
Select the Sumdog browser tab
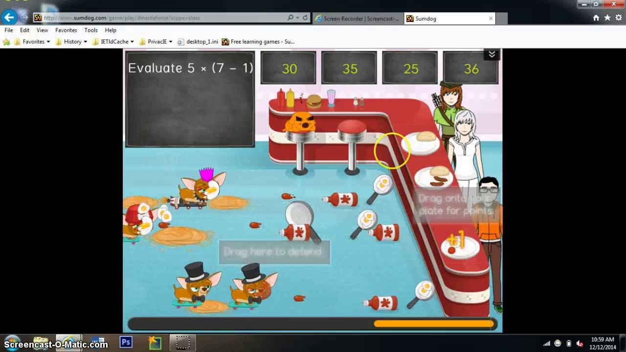tap(449, 19)
